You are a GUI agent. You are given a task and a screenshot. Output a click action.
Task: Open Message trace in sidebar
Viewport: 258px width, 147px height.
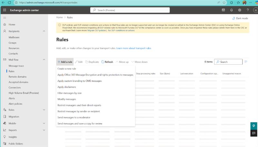pos(16,66)
